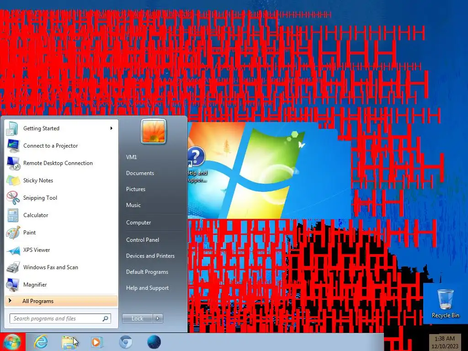Open Windows Explorer folder in taskbar
Screen dimensions: 468x351
(69, 342)
